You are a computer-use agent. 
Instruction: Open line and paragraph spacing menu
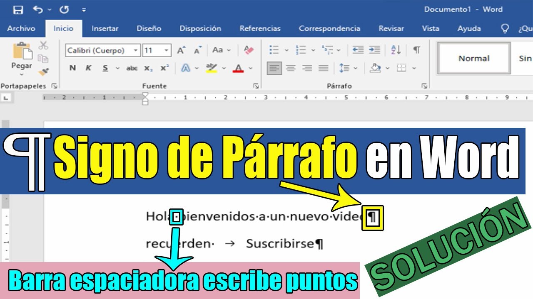pos(344,68)
